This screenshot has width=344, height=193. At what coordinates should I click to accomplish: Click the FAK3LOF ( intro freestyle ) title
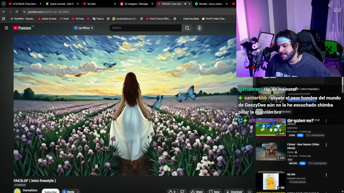tap(35, 181)
